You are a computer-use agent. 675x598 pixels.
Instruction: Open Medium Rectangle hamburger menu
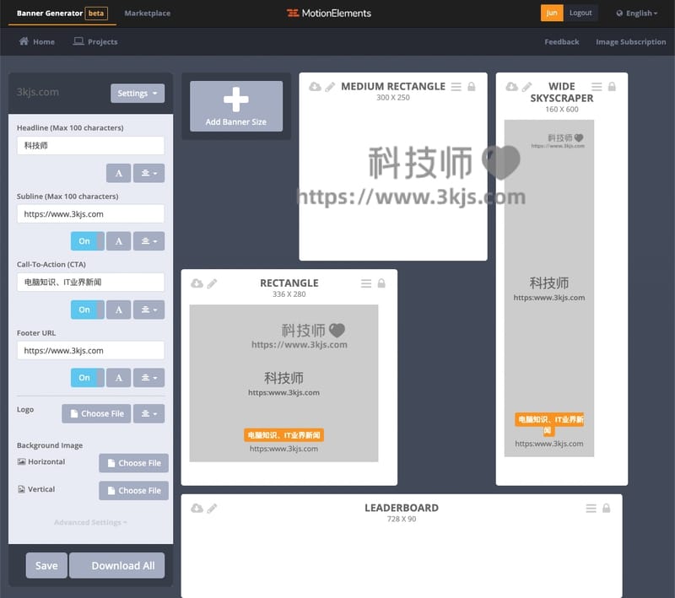(456, 87)
